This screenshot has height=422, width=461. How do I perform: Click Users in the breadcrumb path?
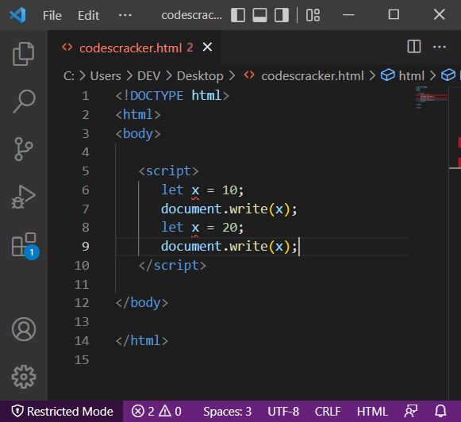(x=106, y=76)
